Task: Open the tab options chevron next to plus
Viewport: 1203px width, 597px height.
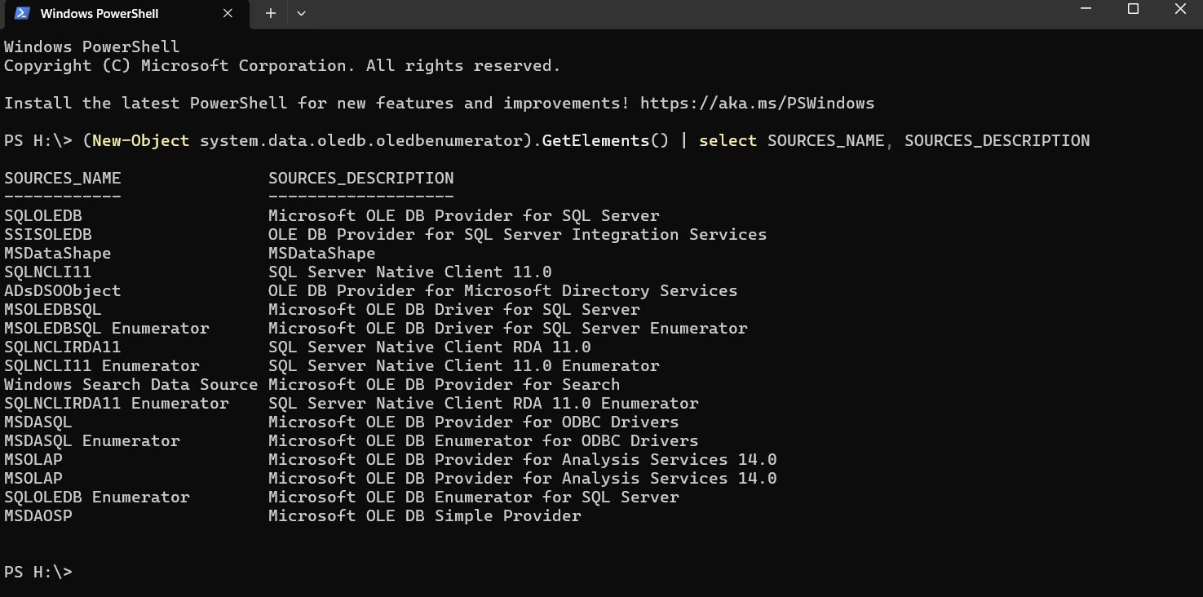Action: click(x=300, y=13)
